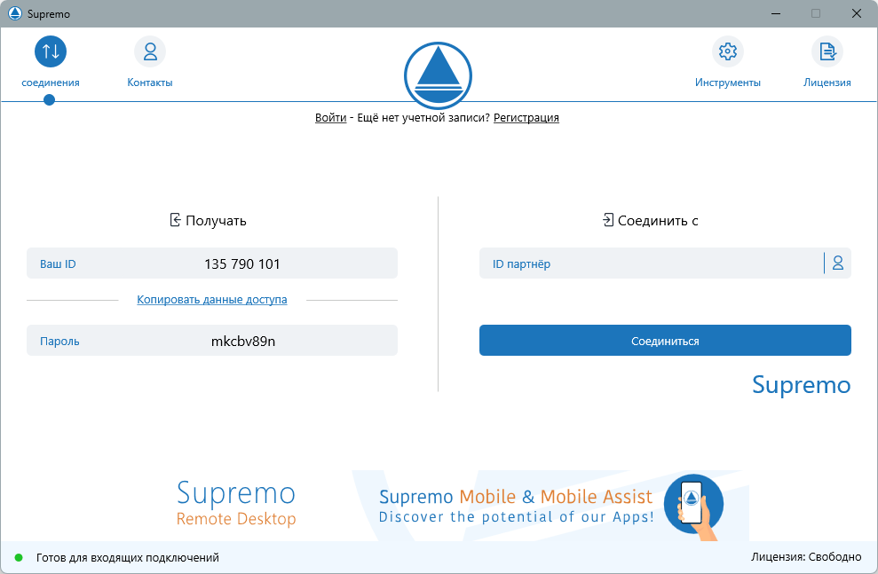Click the green ready status indicator
The image size is (878, 574).
[x=19, y=557]
